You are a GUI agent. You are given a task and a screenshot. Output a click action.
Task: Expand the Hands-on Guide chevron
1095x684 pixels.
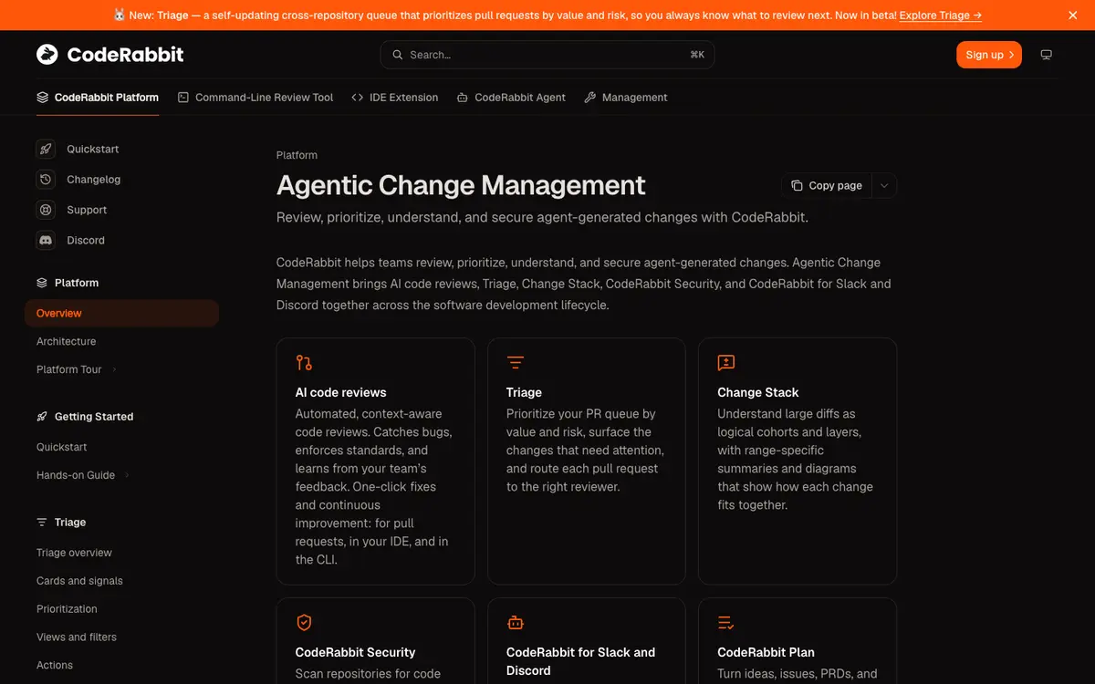(x=127, y=475)
